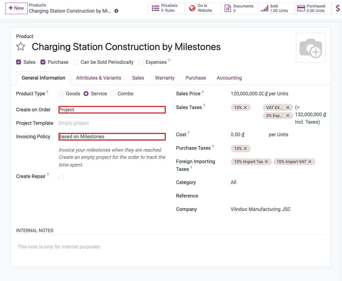
Task: Select sales price unit 'per Units'
Action: tap(279, 94)
